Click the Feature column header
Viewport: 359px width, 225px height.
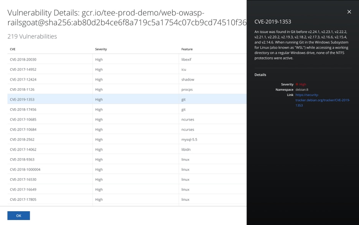pos(187,49)
